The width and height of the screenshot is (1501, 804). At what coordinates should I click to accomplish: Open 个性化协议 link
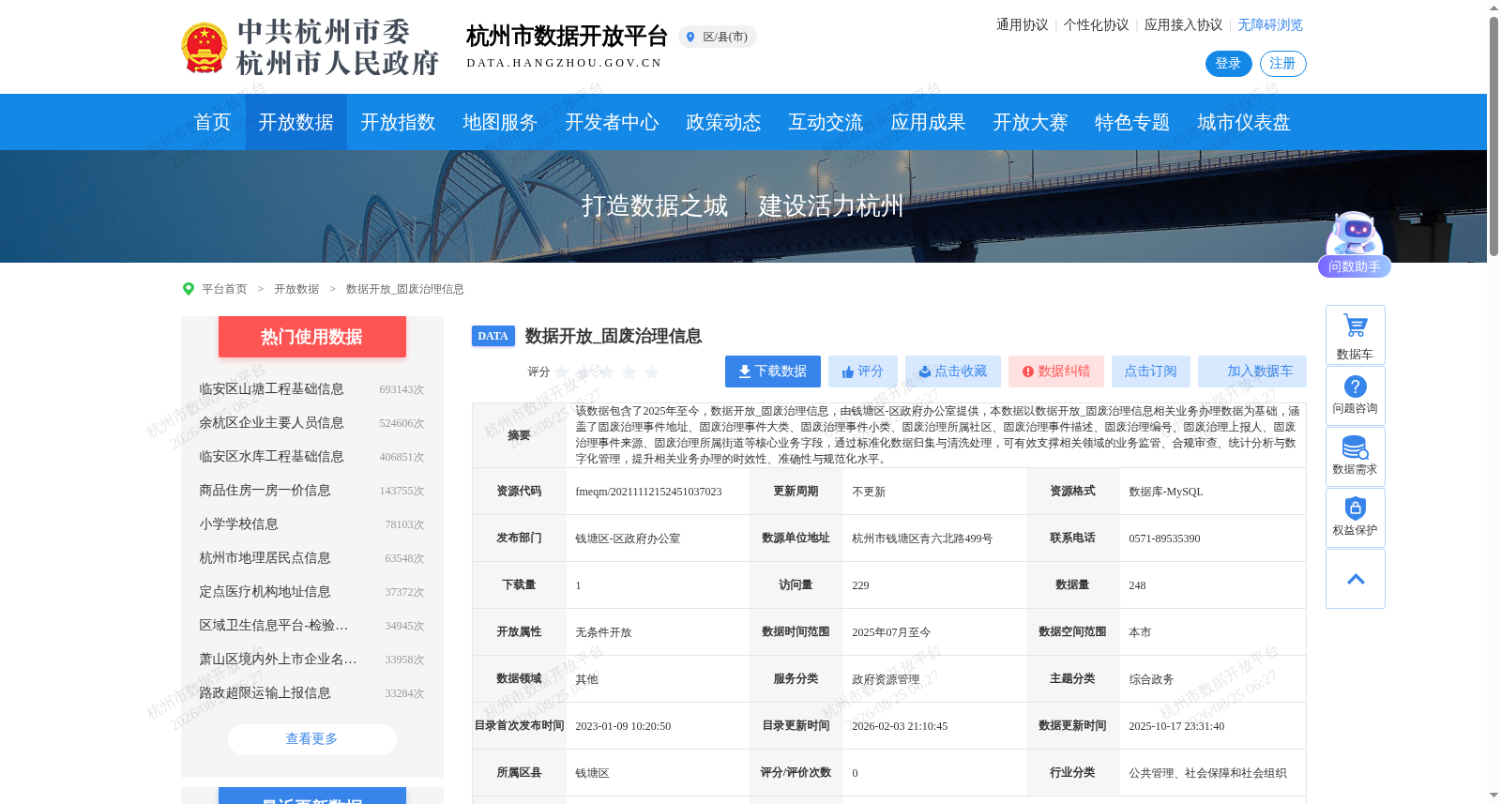1097,25
